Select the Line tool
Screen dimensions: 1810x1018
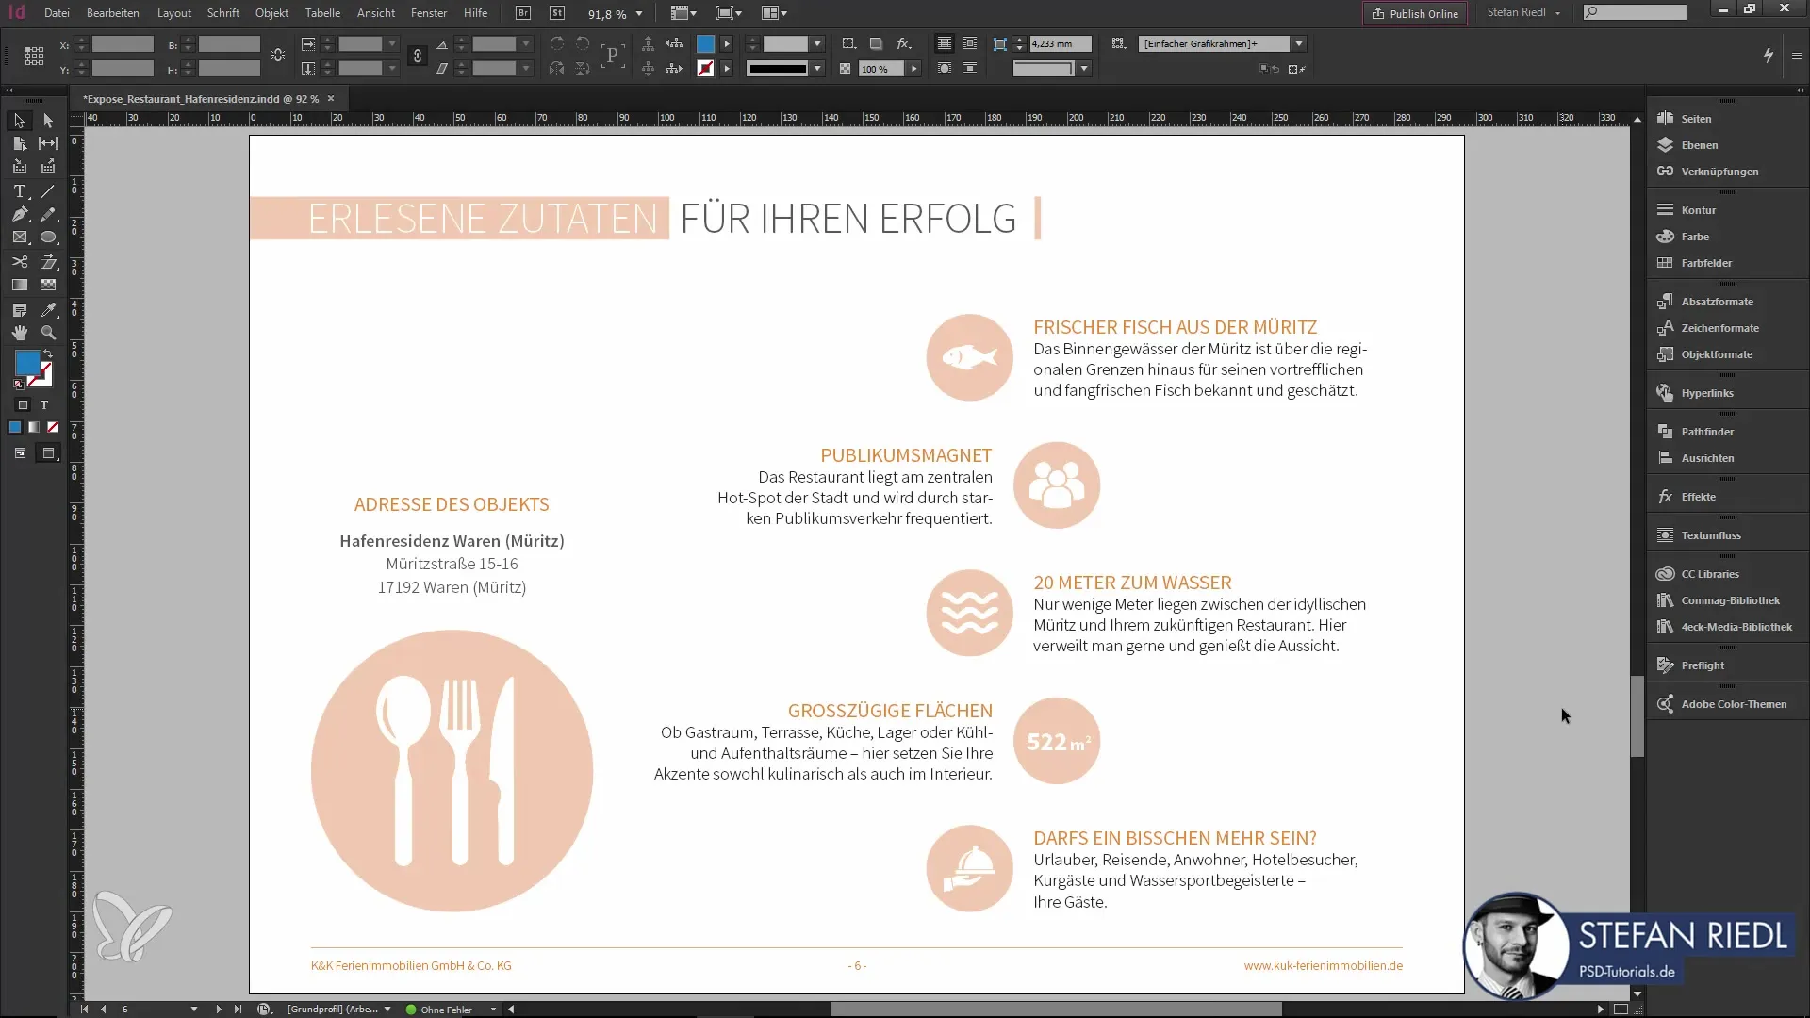click(48, 191)
